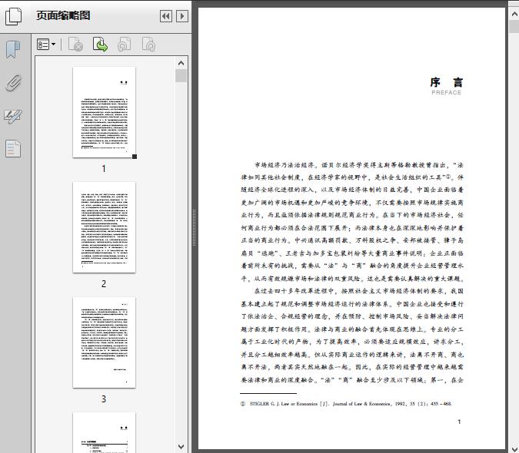Open the Signatures panel
The width and height of the screenshot is (519, 453).
click(13, 116)
